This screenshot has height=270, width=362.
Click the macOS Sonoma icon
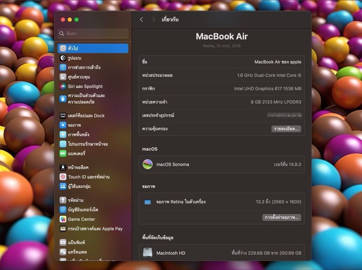[148, 164]
